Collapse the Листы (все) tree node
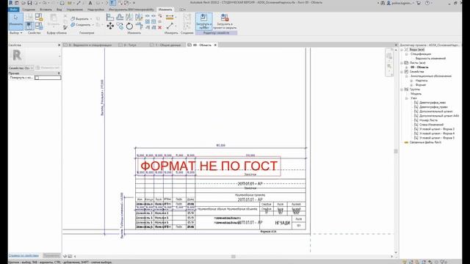470x264 pixels. [402, 63]
